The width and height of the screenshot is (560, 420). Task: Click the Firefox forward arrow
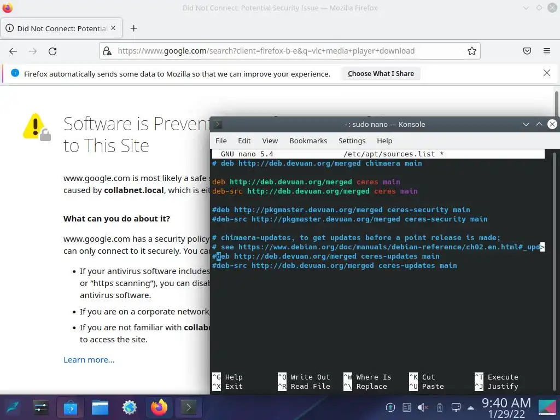33,51
